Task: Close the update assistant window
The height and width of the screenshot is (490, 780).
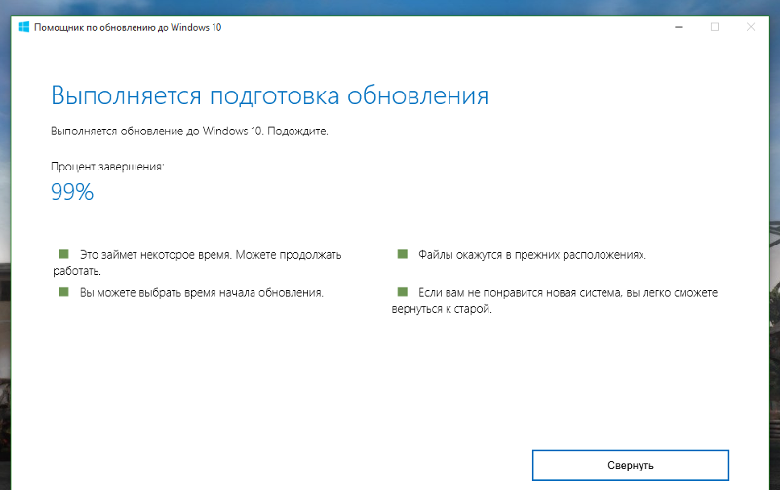Action: 751,27
